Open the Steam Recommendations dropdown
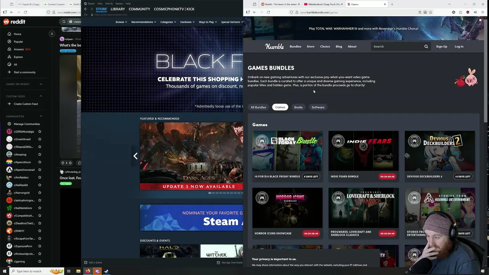 click(144, 22)
